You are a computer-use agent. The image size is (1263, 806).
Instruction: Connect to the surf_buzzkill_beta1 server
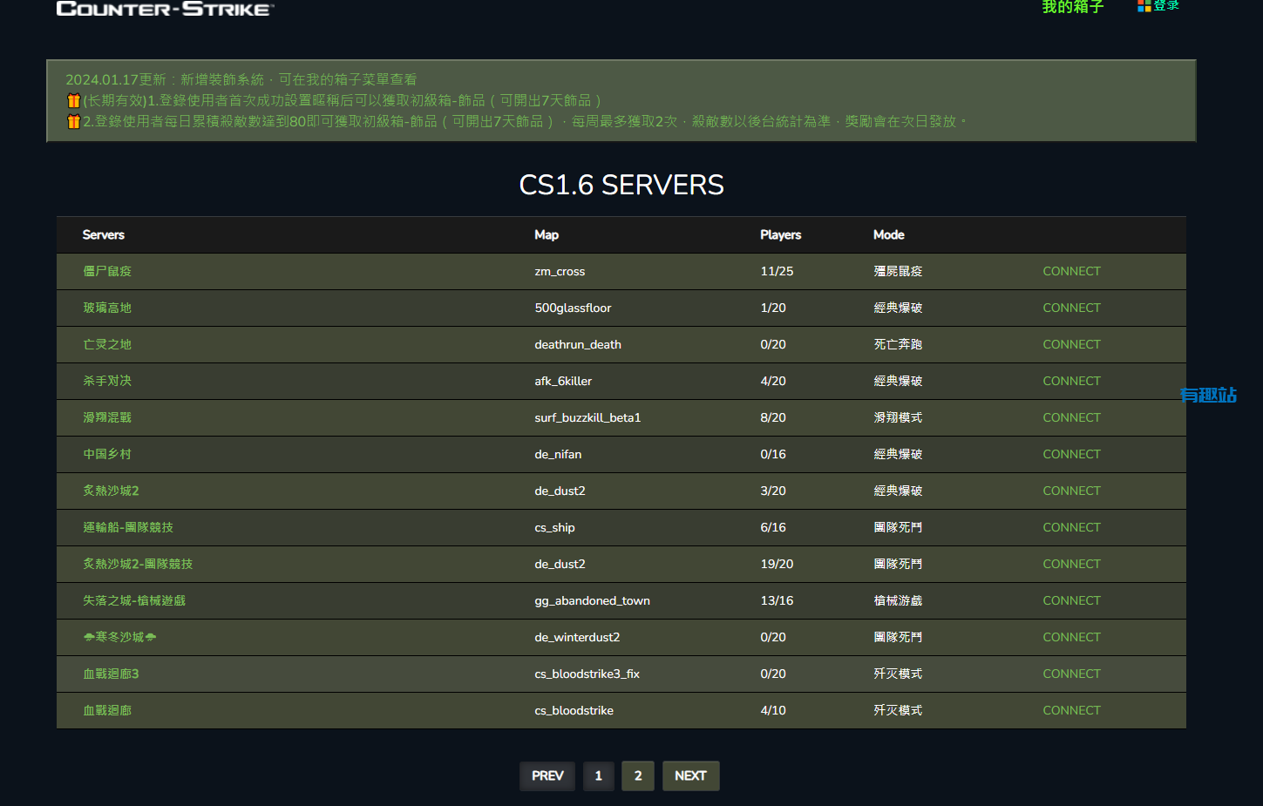[x=1071, y=417]
